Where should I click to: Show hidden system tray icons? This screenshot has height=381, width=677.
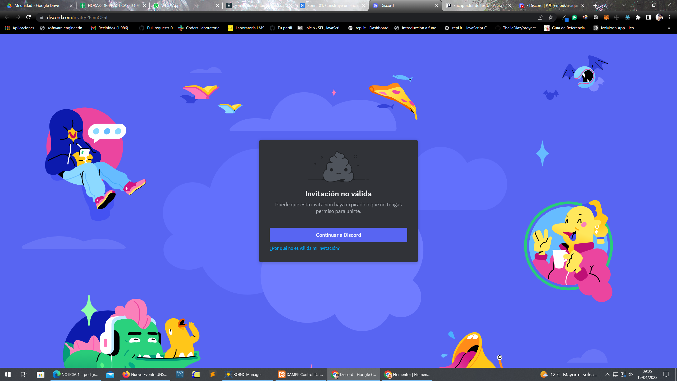[607, 374]
